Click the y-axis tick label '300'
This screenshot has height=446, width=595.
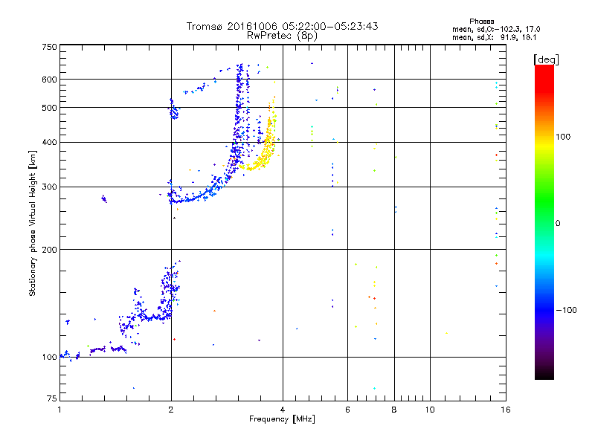click(49, 187)
